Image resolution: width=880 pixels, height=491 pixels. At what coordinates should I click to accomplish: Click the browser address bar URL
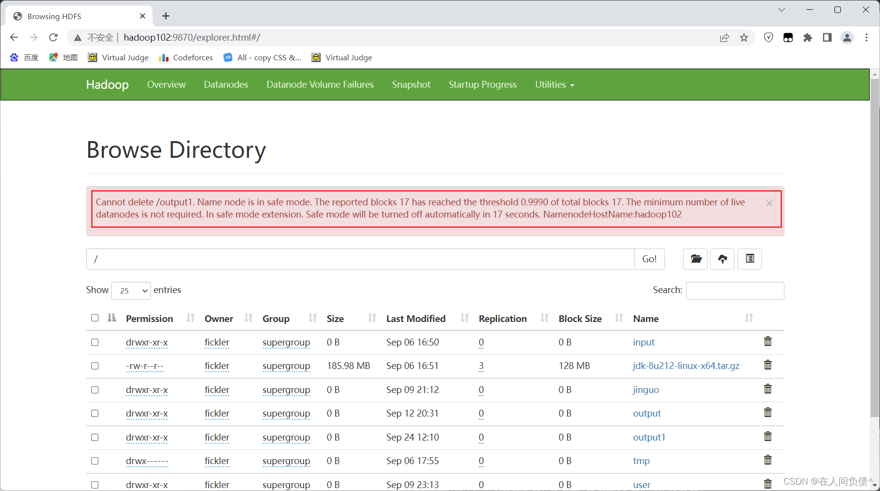click(x=192, y=37)
